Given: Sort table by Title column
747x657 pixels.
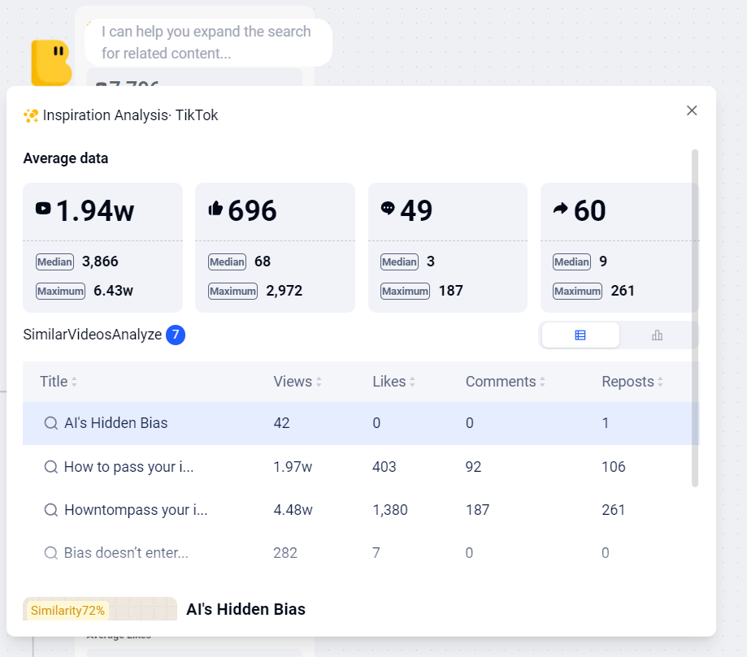Looking at the screenshot, I should click(x=74, y=382).
